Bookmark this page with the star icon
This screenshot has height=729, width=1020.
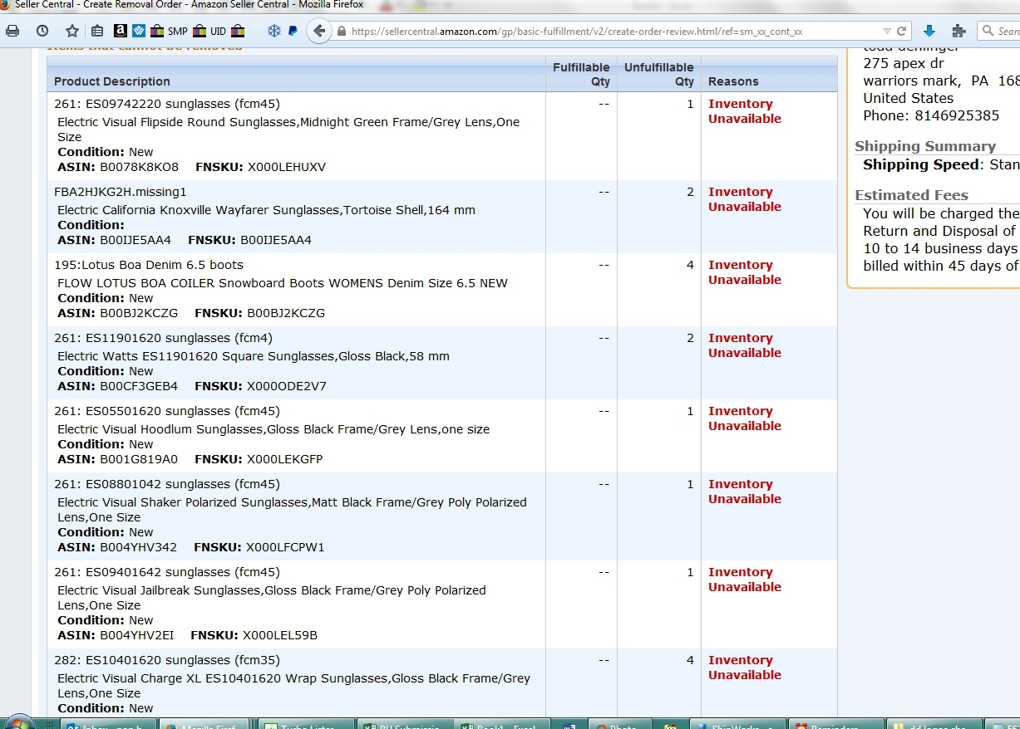(72, 31)
